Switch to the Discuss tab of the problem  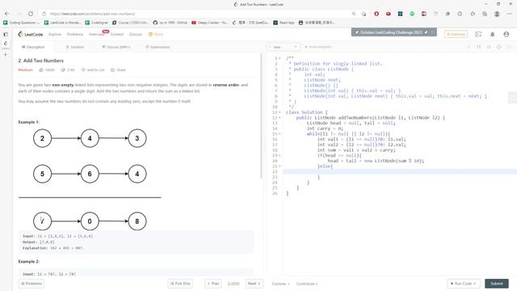pyautogui.click(x=116, y=47)
